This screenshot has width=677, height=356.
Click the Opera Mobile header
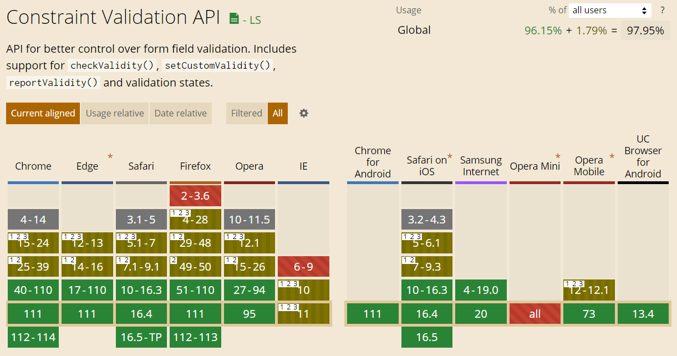(589, 166)
